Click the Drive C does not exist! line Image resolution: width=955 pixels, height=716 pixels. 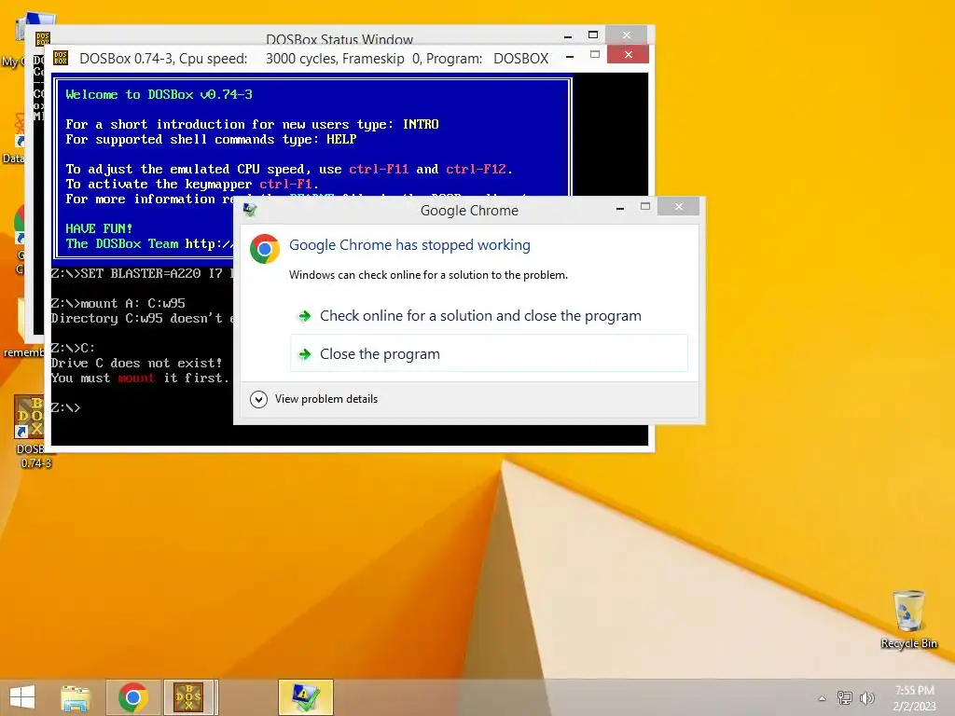(x=136, y=363)
